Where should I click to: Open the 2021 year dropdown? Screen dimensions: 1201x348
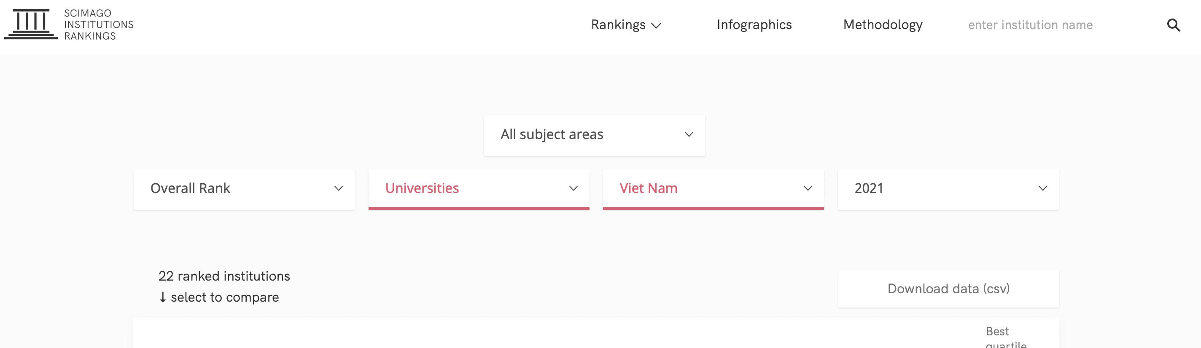click(x=948, y=190)
